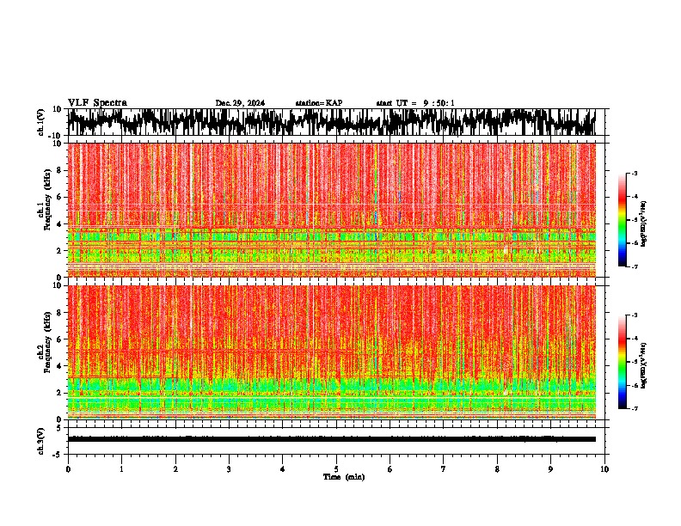Click the "-7" tick on ch.2 colorbar
This screenshot has width=681, height=526.
click(x=635, y=408)
